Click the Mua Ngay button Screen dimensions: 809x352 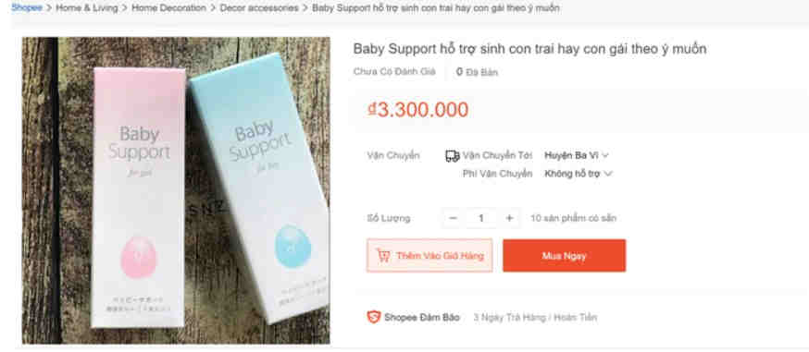[564, 256]
